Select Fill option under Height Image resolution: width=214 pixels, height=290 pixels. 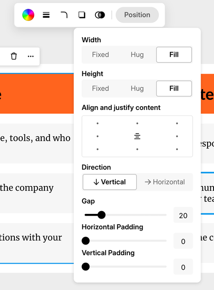pyautogui.click(x=174, y=89)
